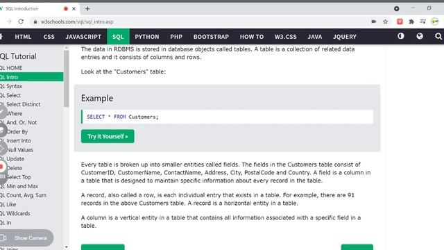
Task: Open a new browser tab
Action: (87, 9)
